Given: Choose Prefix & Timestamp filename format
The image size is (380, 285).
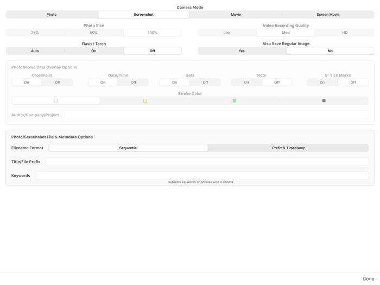Looking at the screenshot, I should coord(288,148).
